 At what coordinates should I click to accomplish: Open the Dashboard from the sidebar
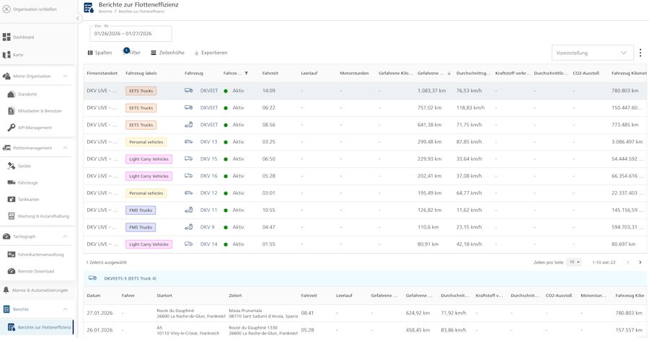click(23, 37)
